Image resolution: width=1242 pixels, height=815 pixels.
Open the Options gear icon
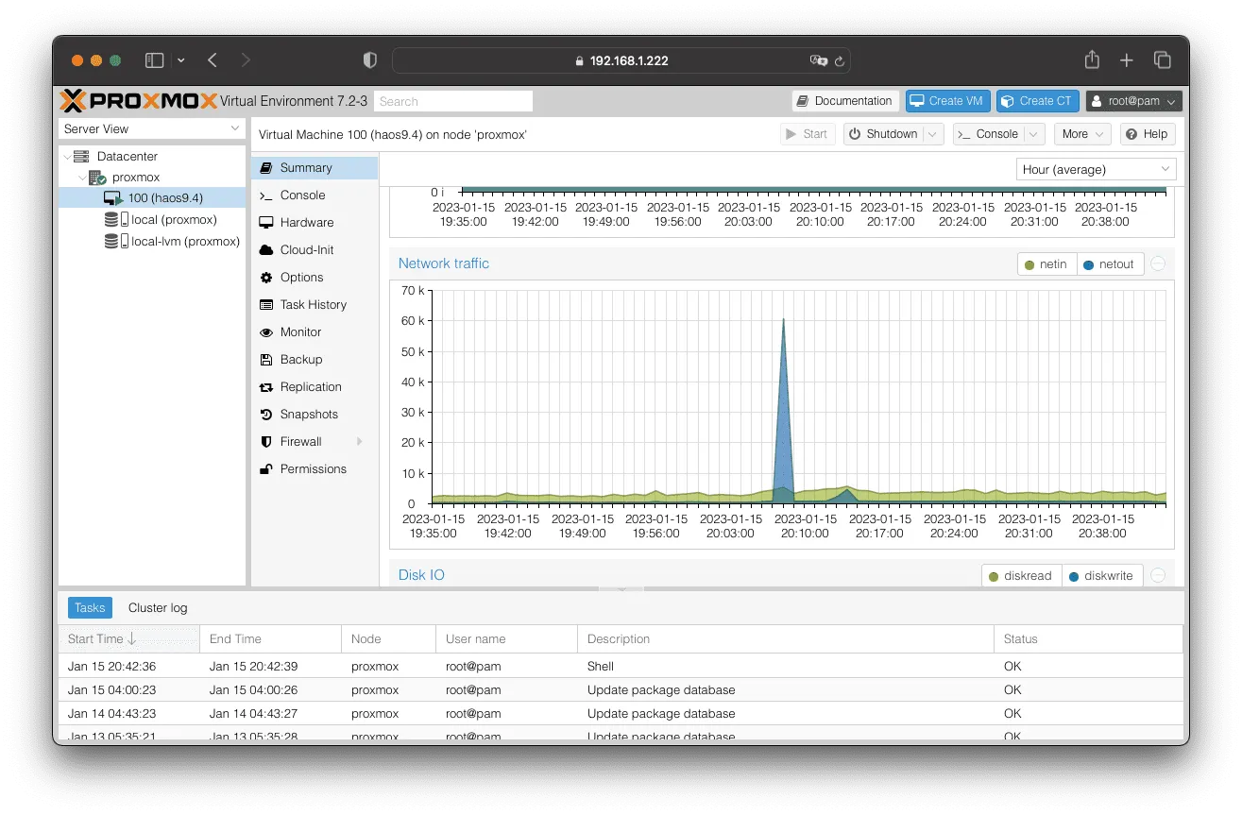point(265,278)
